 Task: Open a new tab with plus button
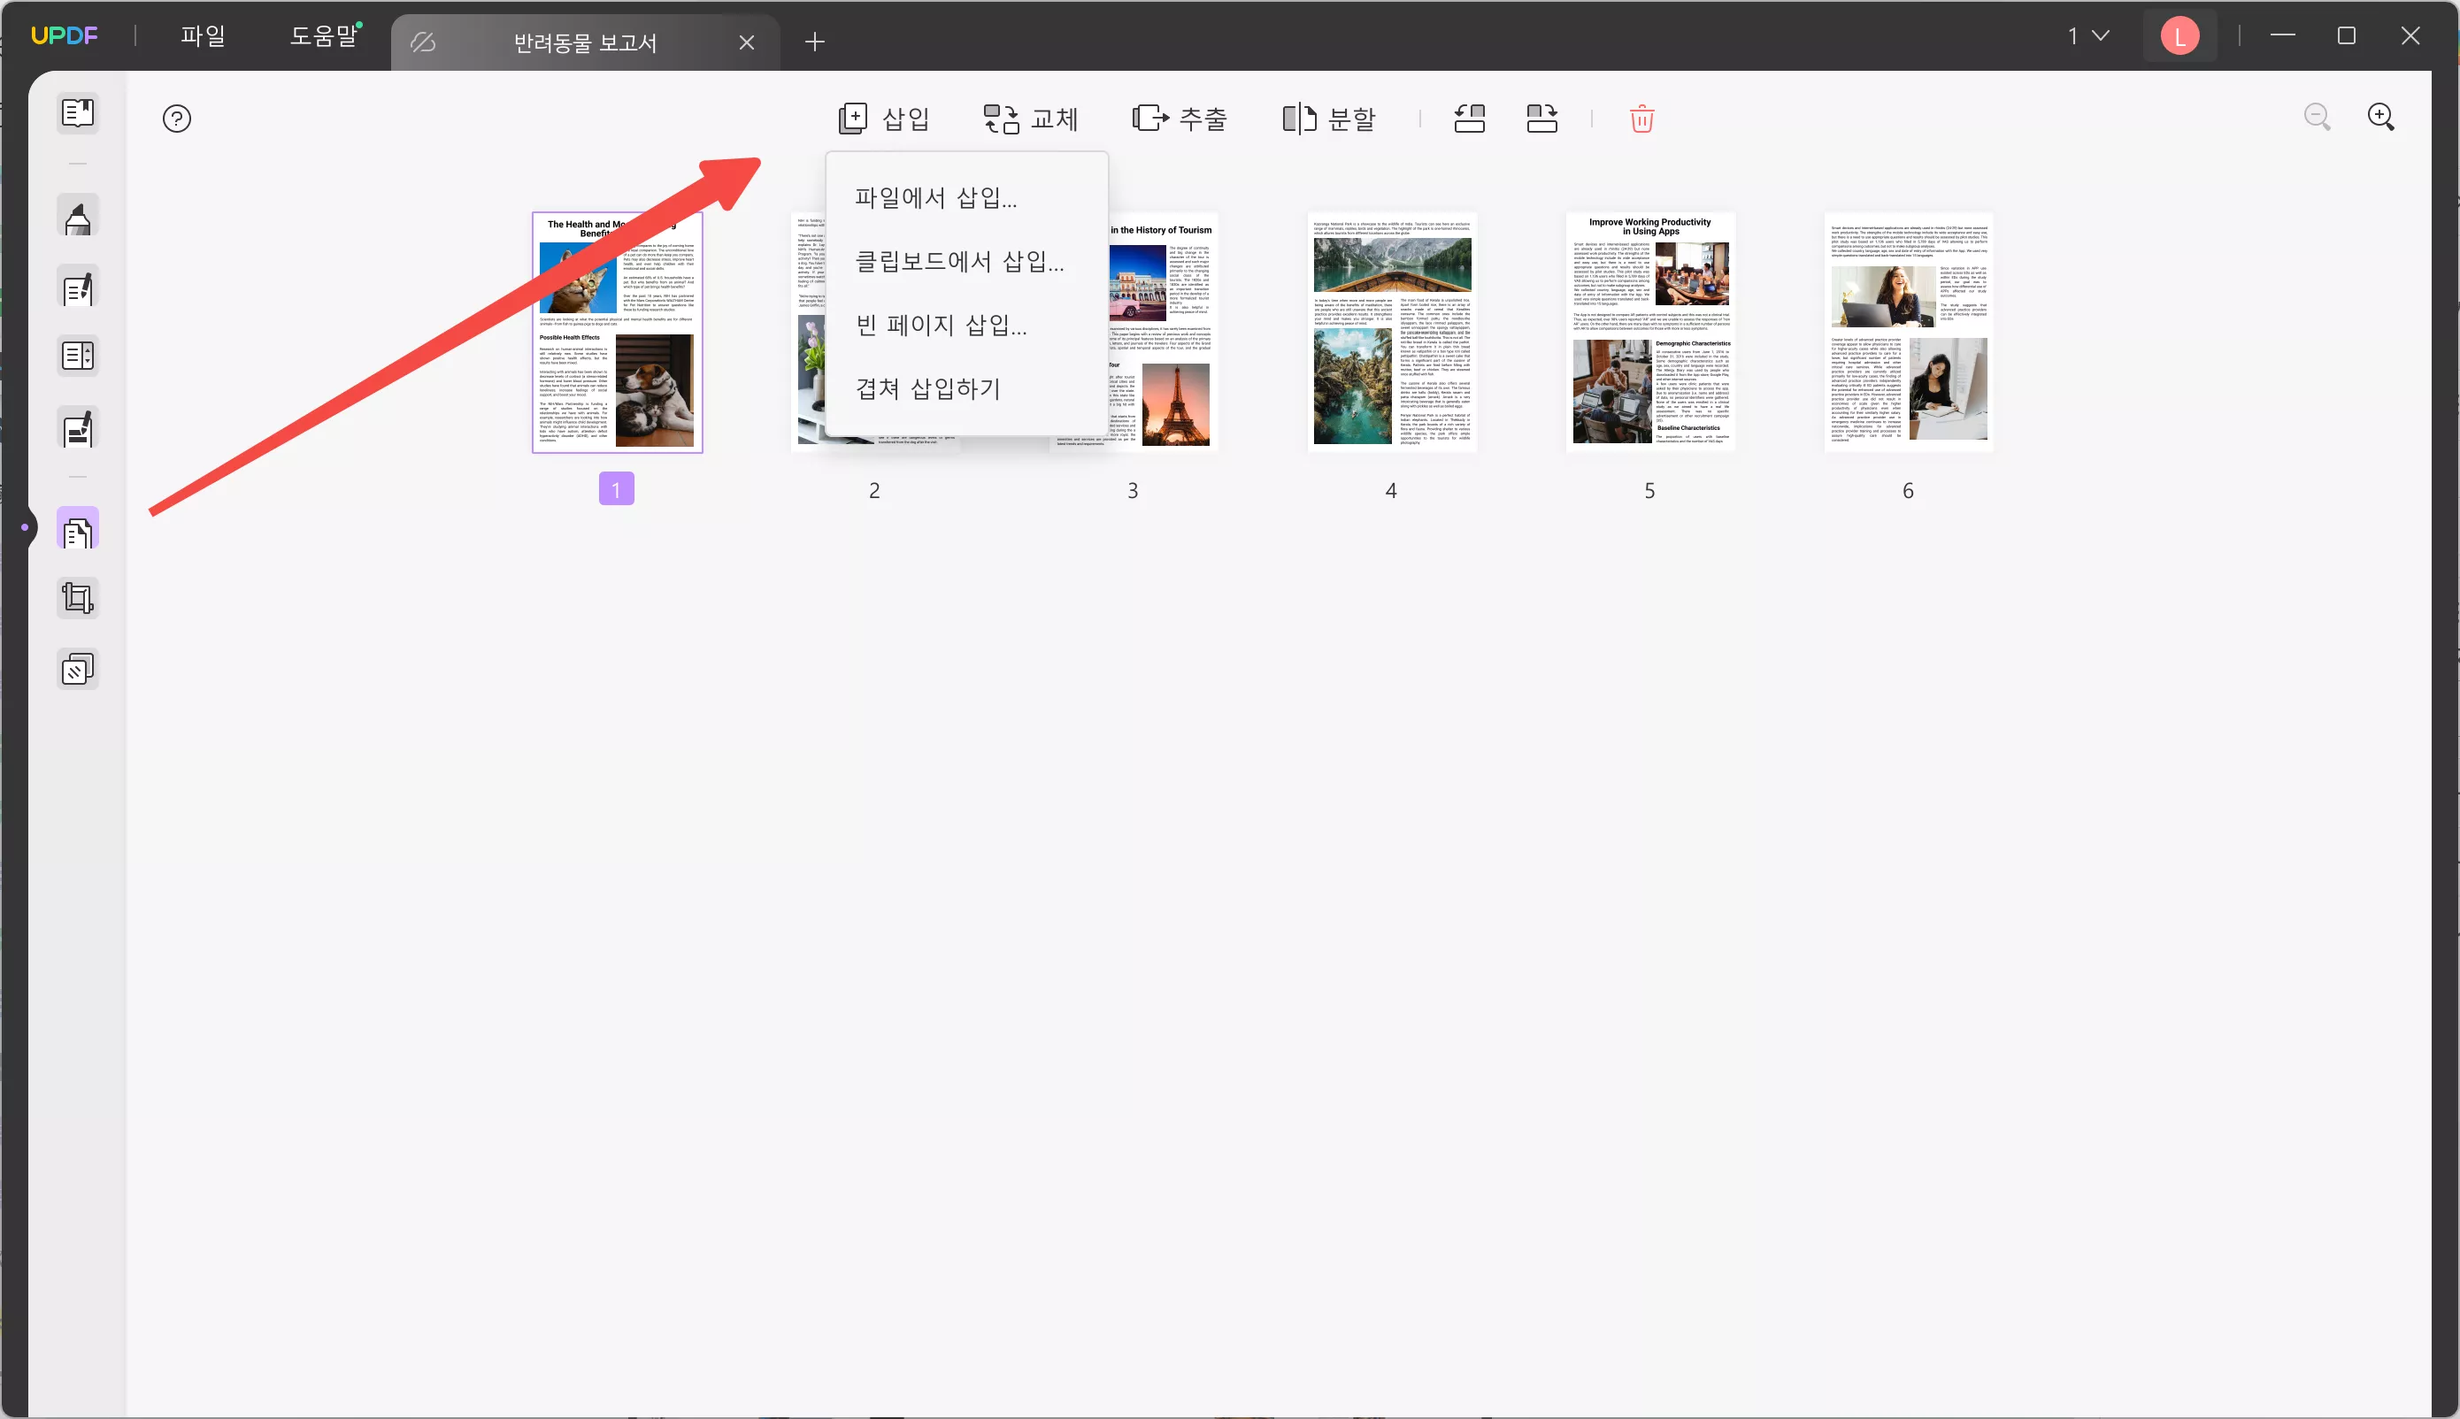[x=815, y=42]
